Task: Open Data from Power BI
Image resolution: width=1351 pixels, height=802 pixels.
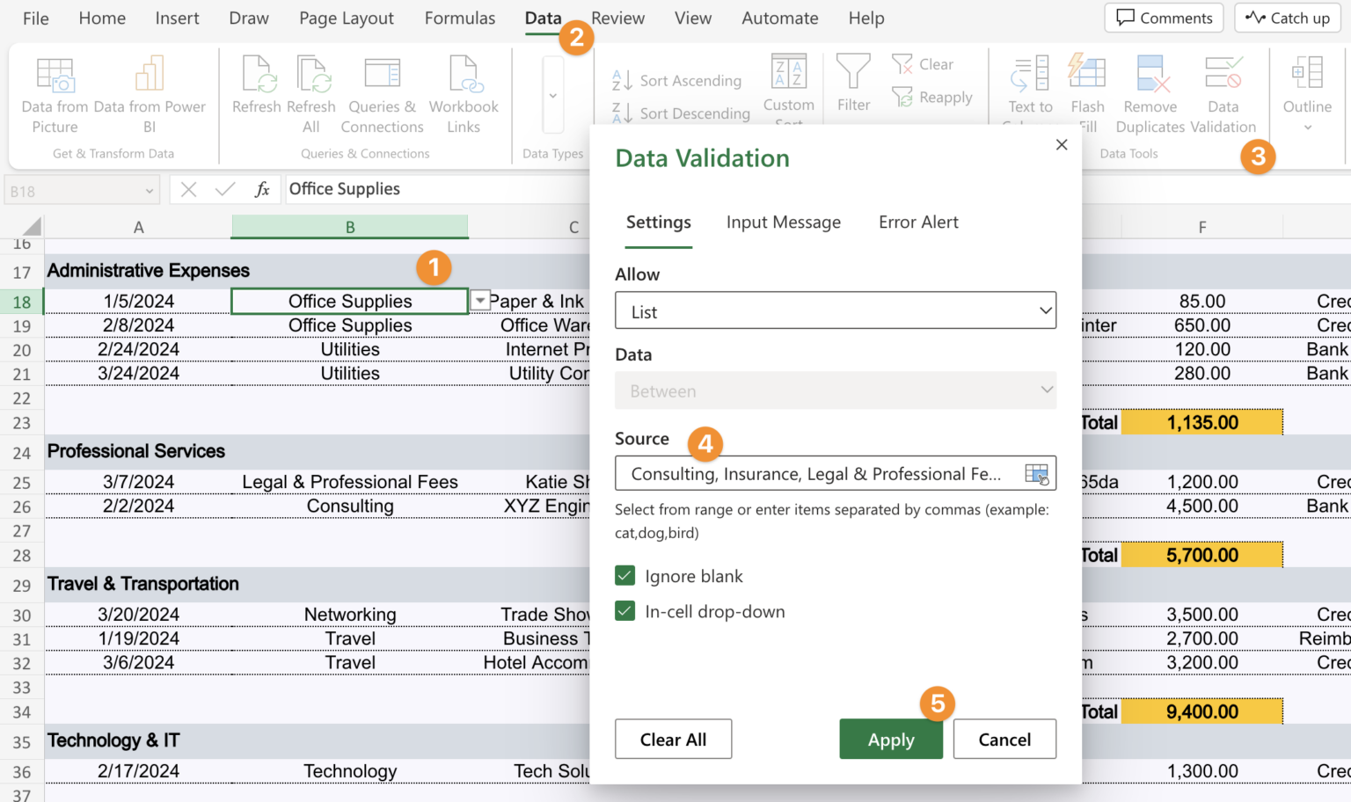Action: (149, 91)
